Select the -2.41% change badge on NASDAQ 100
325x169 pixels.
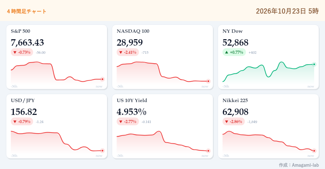point(128,52)
